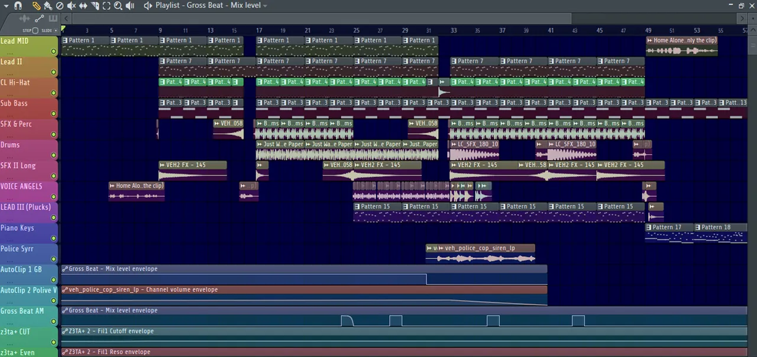Click the green playhead marker at bar 1
757x357 pixels.
pyautogui.click(x=63, y=29)
